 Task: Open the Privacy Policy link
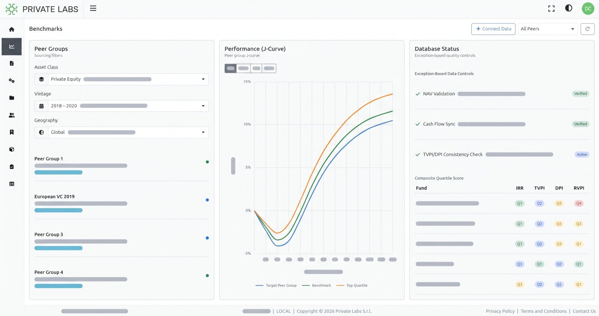click(500, 311)
